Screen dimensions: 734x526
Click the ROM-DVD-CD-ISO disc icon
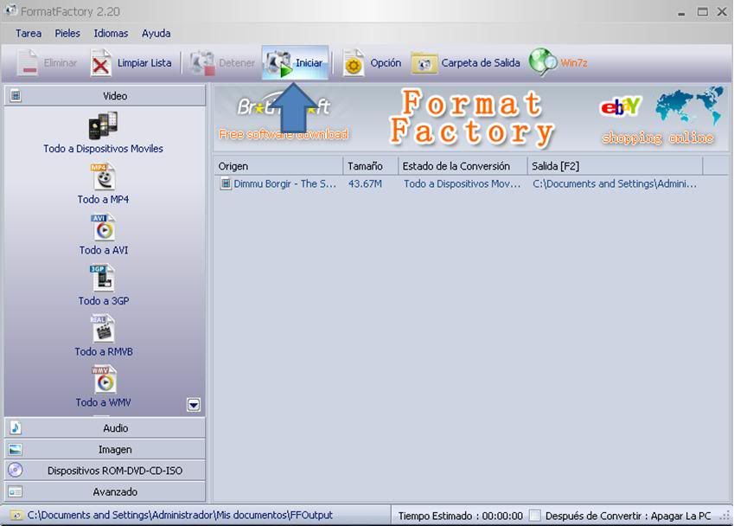coord(15,470)
